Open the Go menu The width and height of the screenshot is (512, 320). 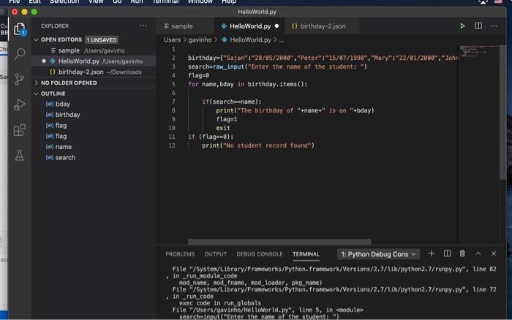point(117,1)
